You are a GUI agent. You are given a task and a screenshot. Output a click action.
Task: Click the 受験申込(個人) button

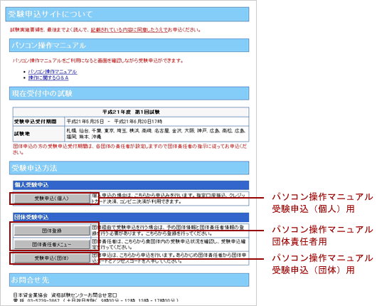pyautogui.click(x=52, y=199)
